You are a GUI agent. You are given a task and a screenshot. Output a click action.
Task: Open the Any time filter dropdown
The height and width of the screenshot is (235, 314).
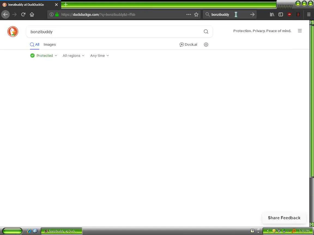pos(99,55)
